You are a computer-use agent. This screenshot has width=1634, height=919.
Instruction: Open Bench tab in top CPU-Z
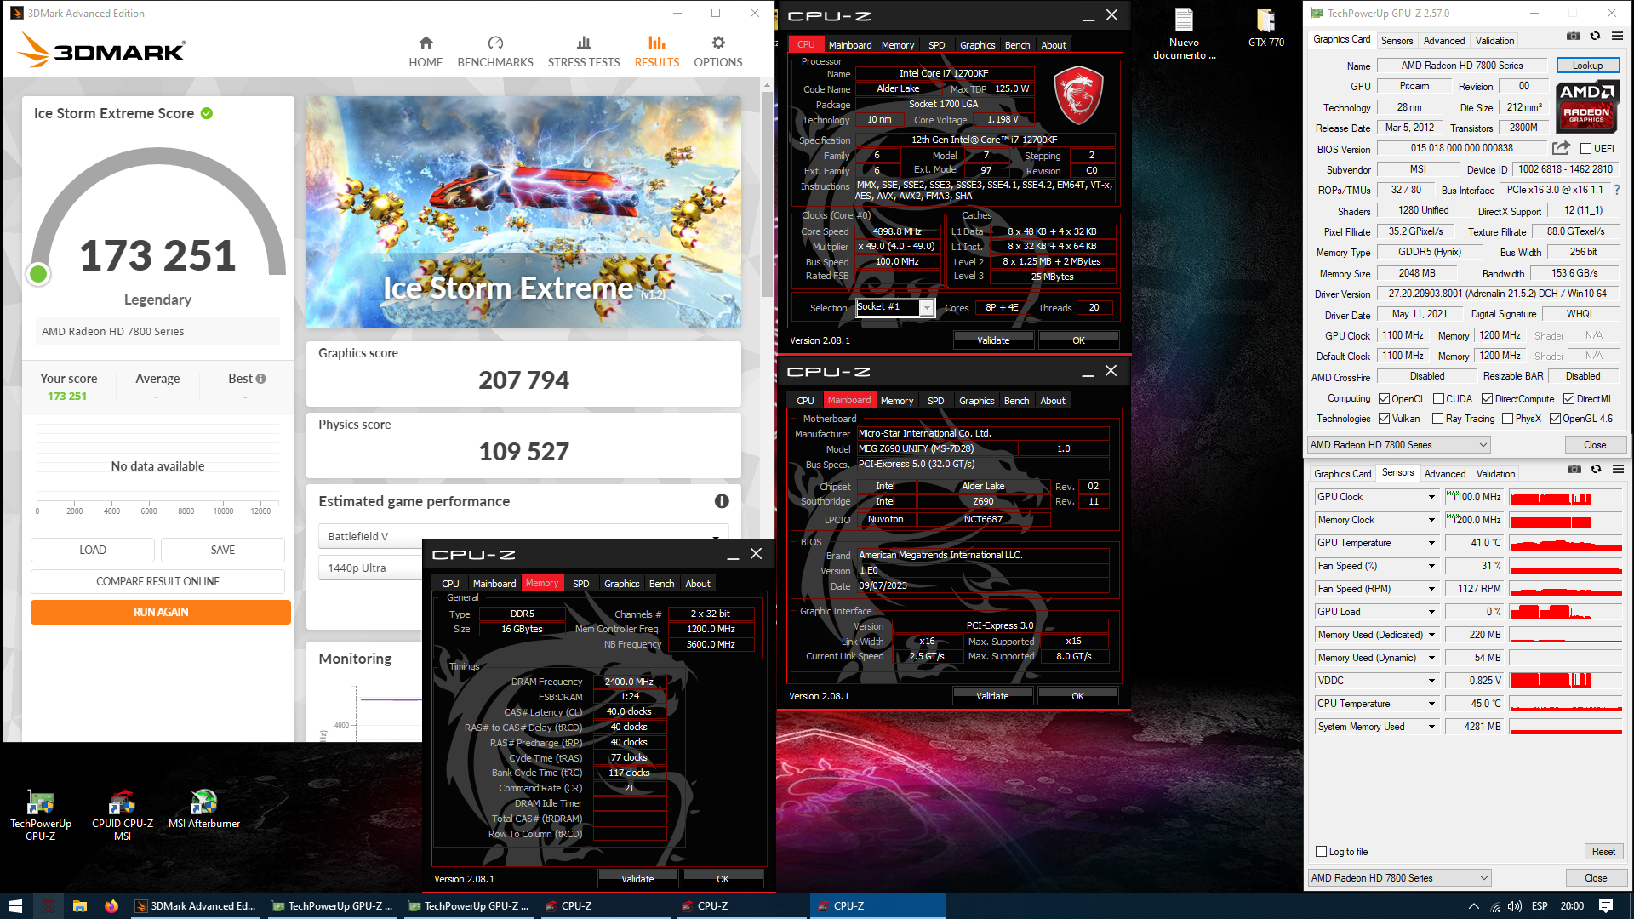tap(1017, 45)
